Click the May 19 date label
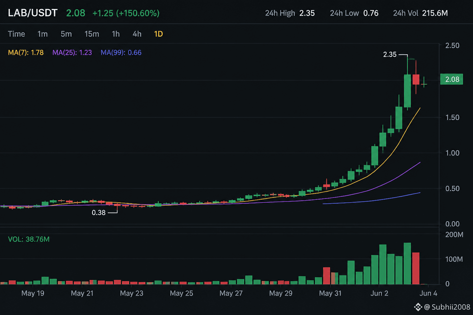This screenshot has height=315, width=473. [x=33, y=293]
